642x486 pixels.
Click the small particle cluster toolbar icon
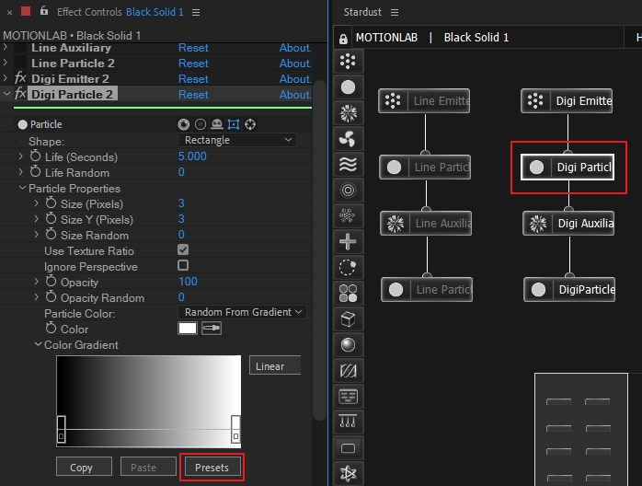(x=348, y=216)
